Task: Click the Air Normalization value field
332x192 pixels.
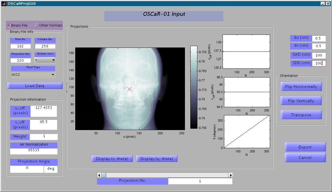Action: (34, 151)
